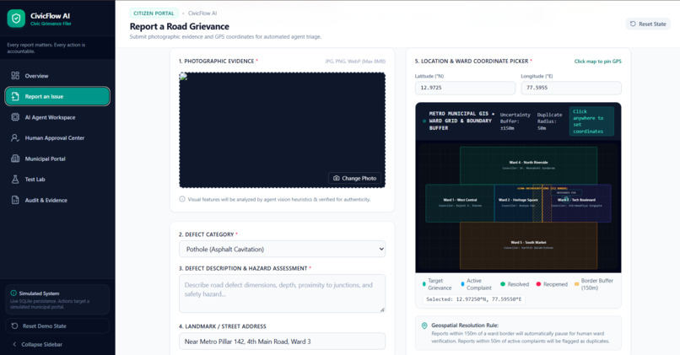Click the photographic evidence upload area
The width and height of the screenshot is (680, 355).
pyautogui.click(x=283, y=130)
